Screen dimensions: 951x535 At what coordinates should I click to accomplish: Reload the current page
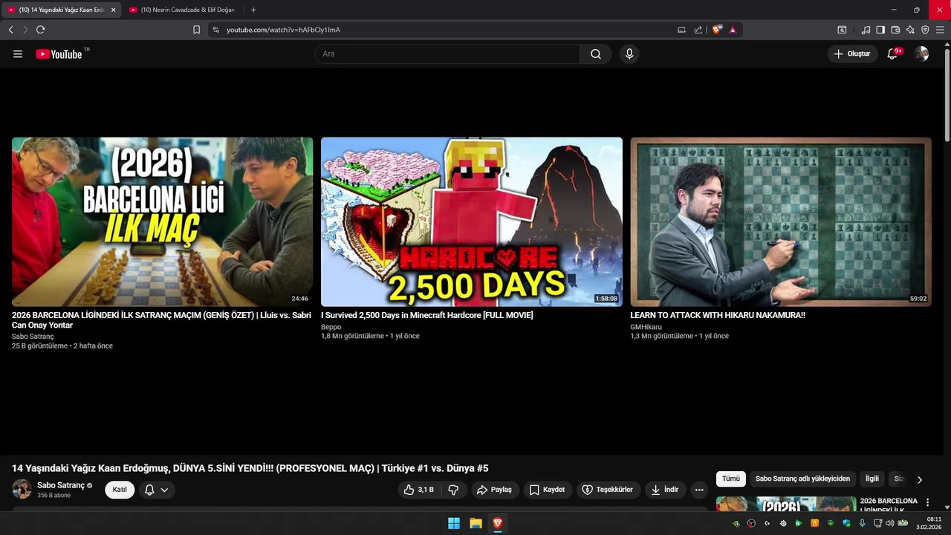(40, 30)
